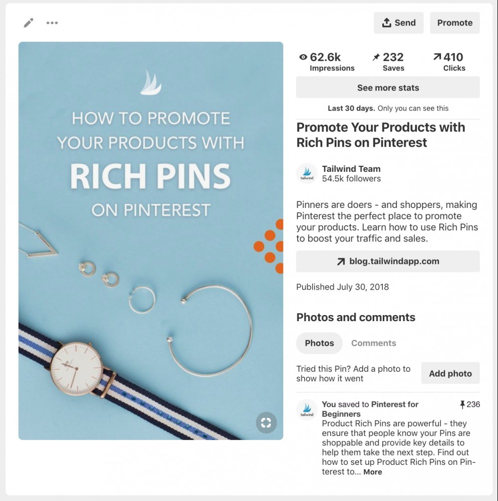Open the Pinterest for Beginners board link

(370, 409)
